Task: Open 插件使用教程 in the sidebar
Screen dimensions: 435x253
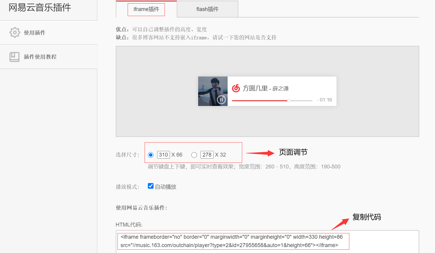Action: point(49,57)
